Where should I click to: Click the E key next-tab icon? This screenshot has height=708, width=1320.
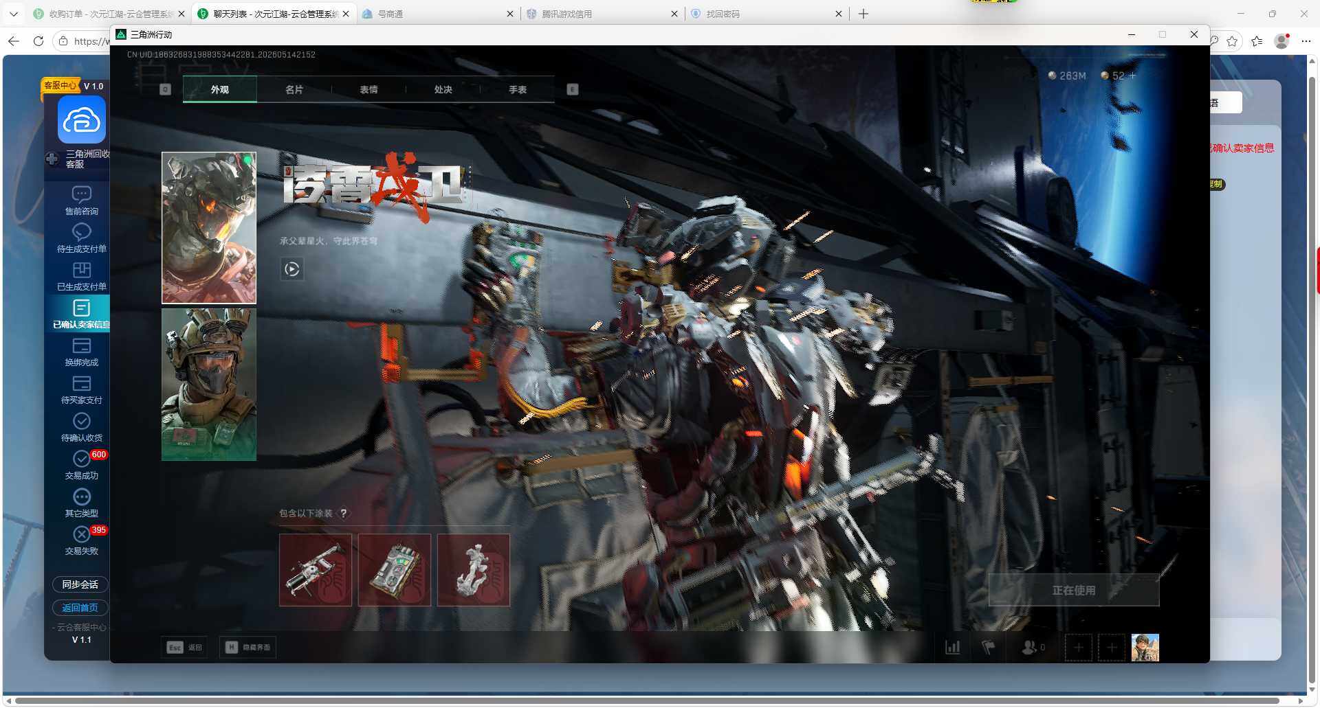click(572, 89)
